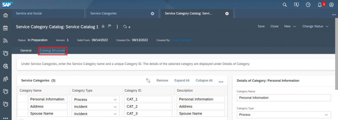This screenshot has width=338, height=120.
Task: Go to home icon in sidebar
Action: [6, 15]
